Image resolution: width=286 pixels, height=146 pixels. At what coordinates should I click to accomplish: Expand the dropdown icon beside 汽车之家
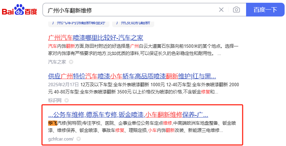71,62
